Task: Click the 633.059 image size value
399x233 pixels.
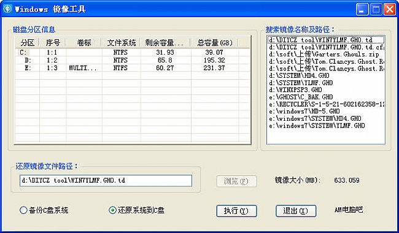Action: tap(347, 180)
